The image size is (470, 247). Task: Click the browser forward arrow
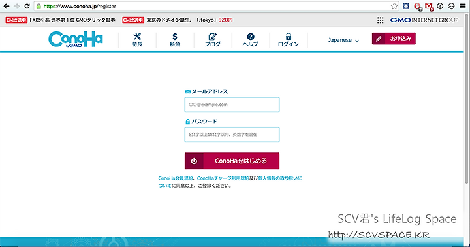[x=16, y=6]
